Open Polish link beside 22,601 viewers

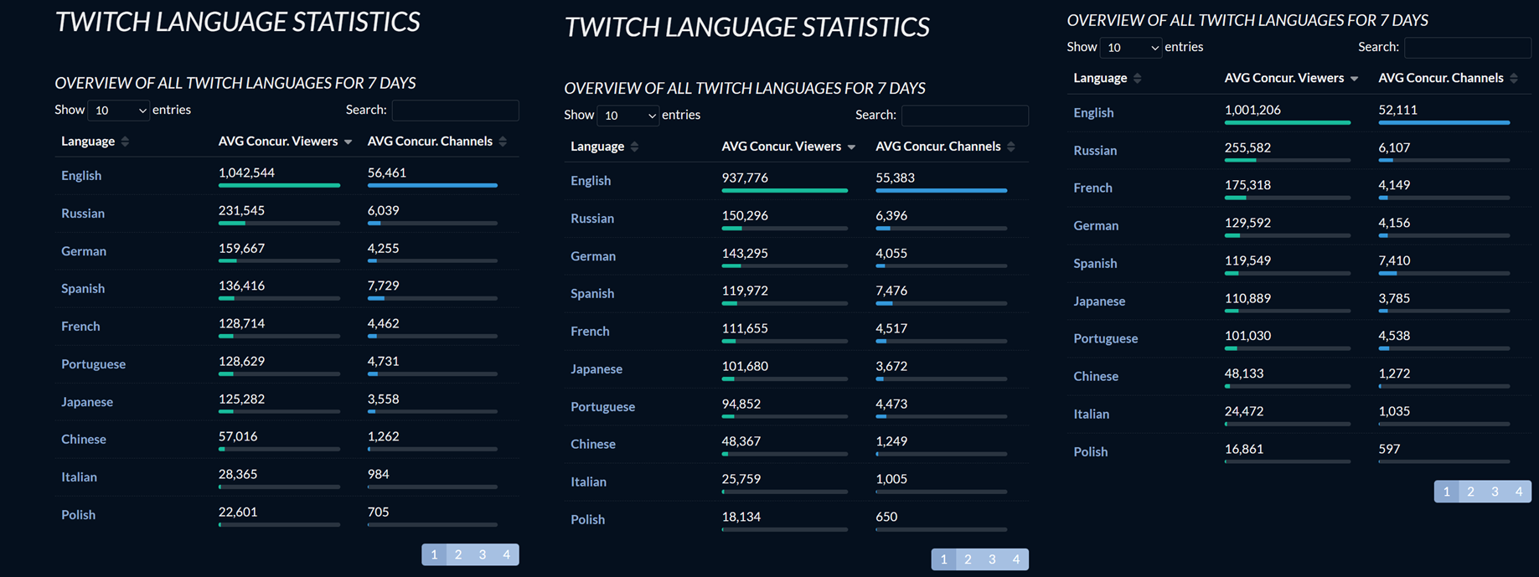[x=78, y=514]
